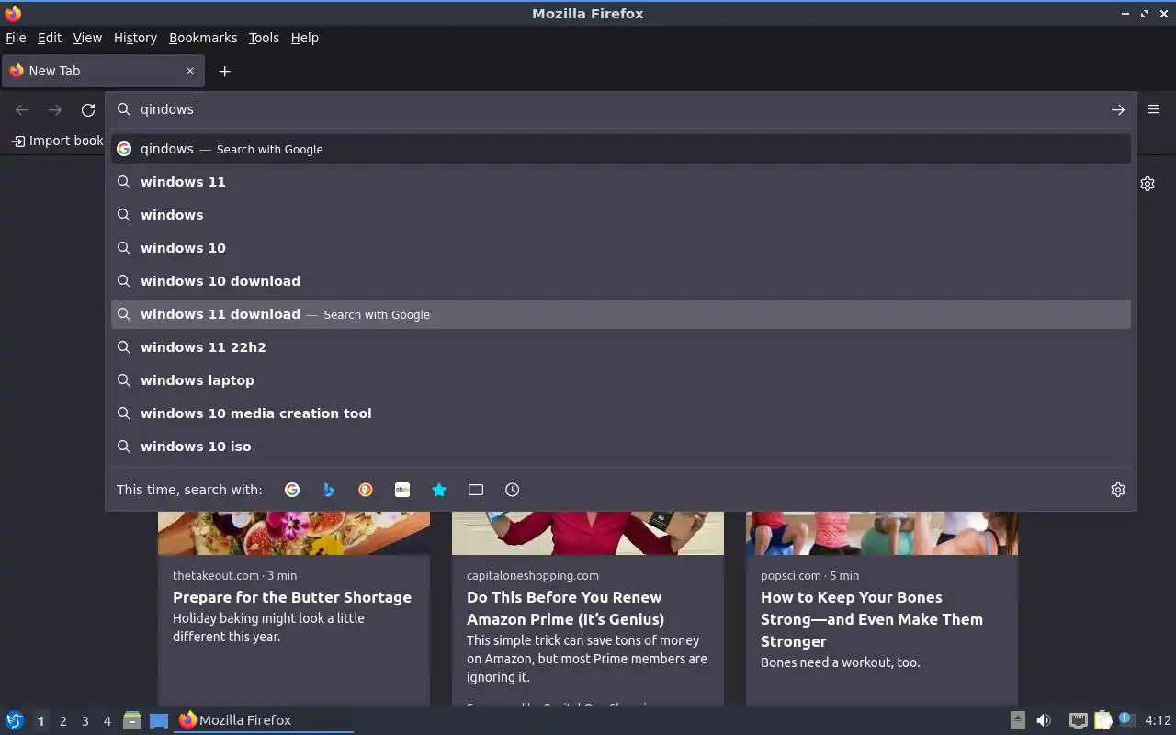Open file manager icon in taskbar
This screenshot has width=1176, height=735.
pyautogui.click(x=132, y=720)
